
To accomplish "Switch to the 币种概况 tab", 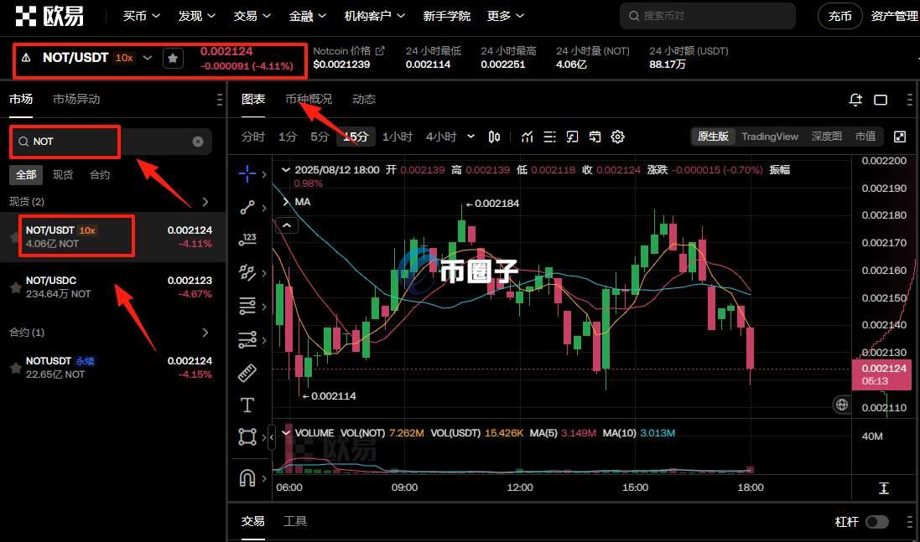I will point(309,99).
